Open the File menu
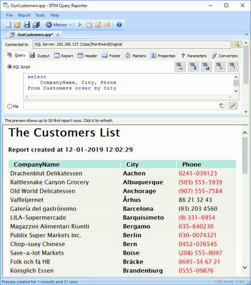This screenshot has height=285, width=251. 9,15
